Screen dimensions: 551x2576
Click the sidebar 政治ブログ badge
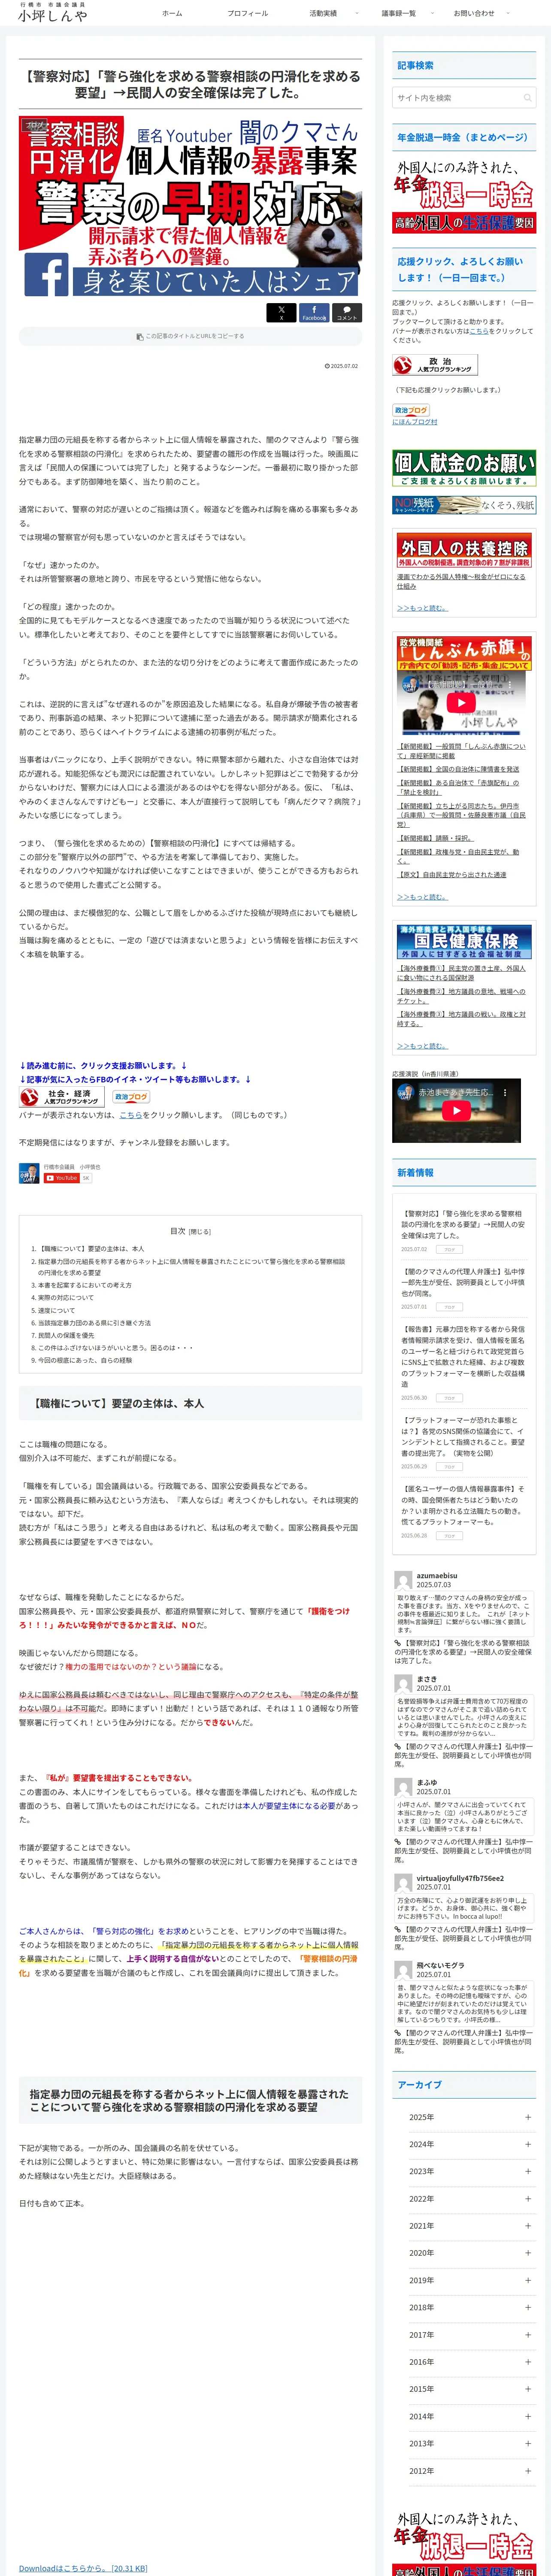point(411,410)
